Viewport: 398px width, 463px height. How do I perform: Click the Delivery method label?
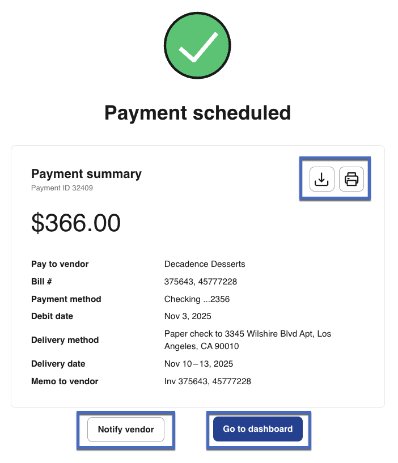65,340
